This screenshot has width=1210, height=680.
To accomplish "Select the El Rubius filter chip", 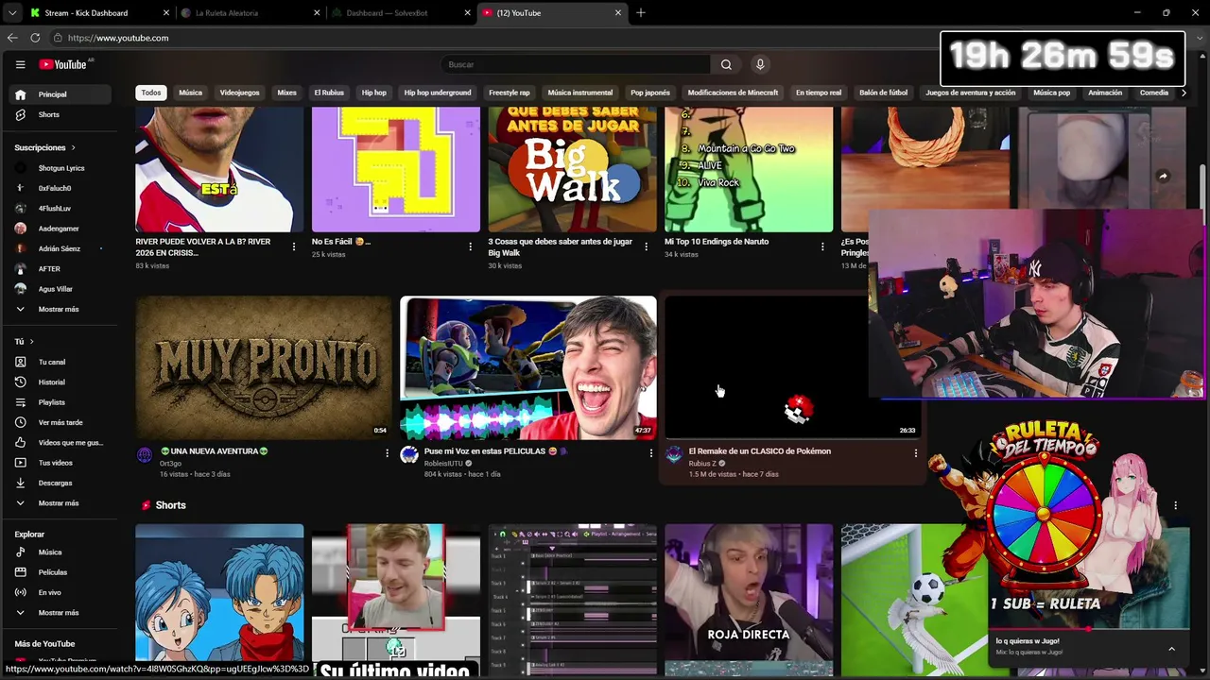I will (329, 93).
